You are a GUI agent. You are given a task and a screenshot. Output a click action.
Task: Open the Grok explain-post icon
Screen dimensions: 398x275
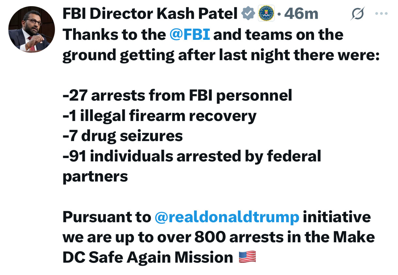click(x=357, y=14)
